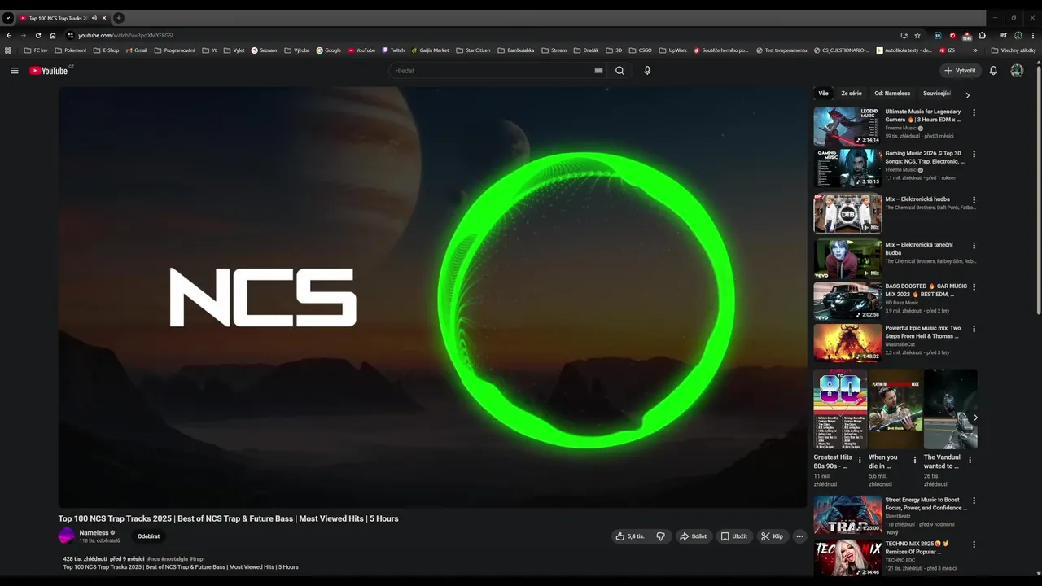
Task: Show more filter chips with right chevron
Action: coord(967,95)
